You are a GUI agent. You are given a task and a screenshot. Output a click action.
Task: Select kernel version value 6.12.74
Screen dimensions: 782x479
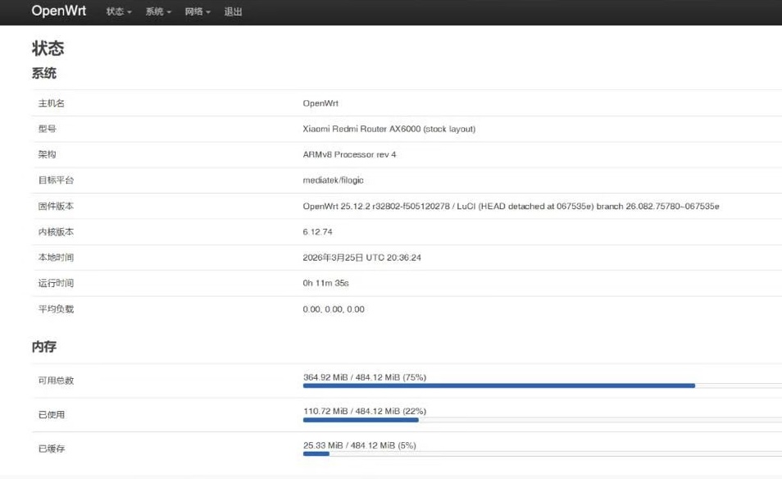click(x=317, y=232)
